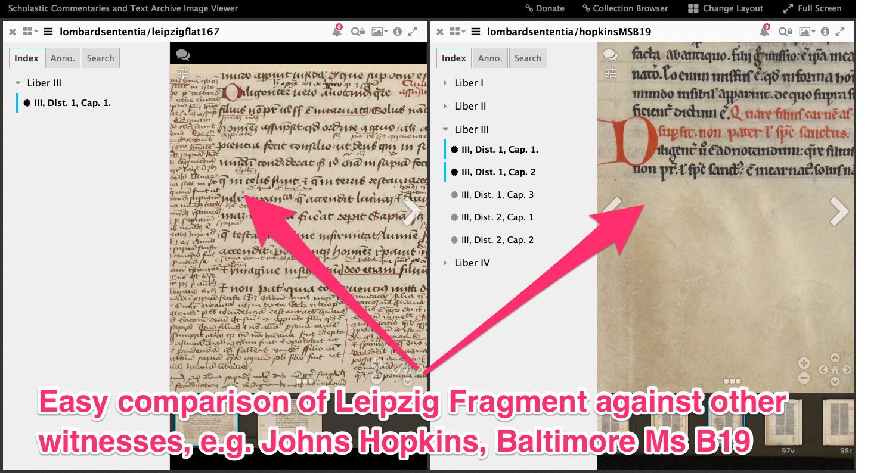
Task: Switch to Anno. tab in hopkinsMSB19 window
Action: 490,58
